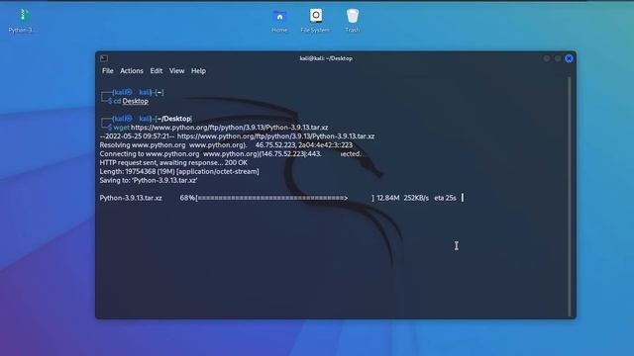Click the 'kali@kali: ~/Desktop' window title
The width and height of the screenshot is (634, 356).
click(326, 58)
